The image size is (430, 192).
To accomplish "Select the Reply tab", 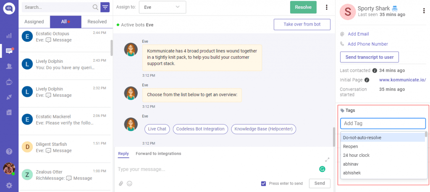I will point(123,154).
